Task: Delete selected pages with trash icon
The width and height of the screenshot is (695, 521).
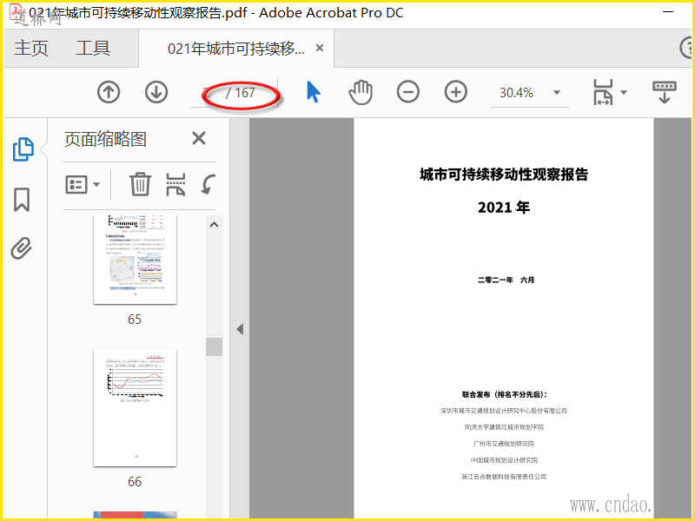Action: [140, 184]
